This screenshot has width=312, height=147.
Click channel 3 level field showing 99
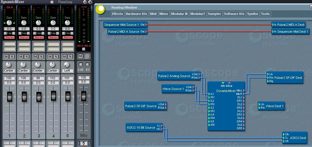38,78
